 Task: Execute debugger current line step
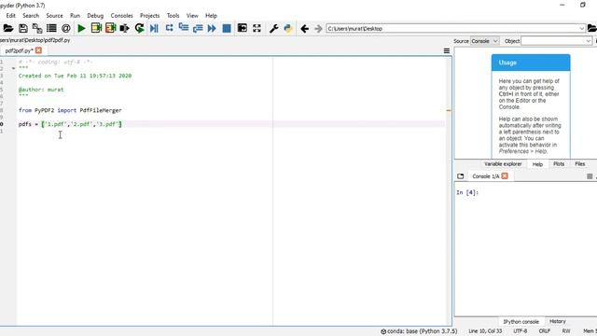(169, 28)
